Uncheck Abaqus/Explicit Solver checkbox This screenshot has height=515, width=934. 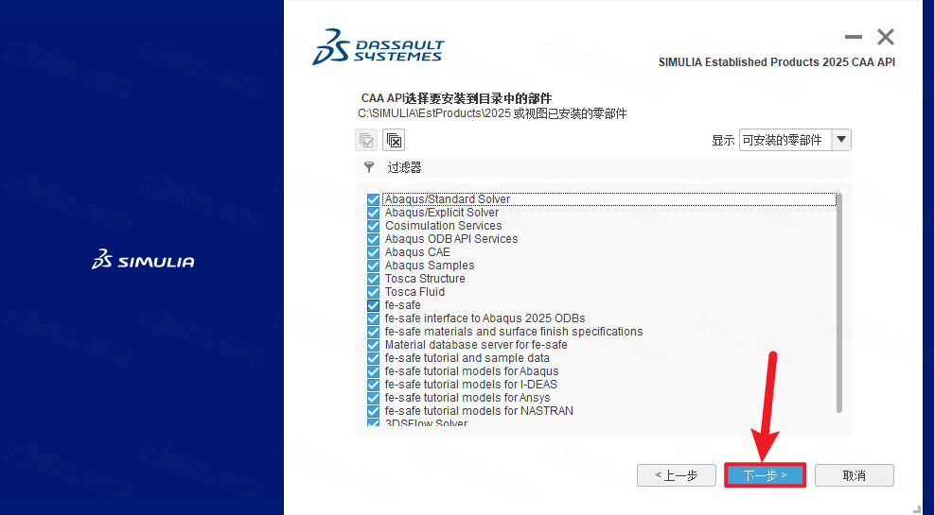point(374,213)
